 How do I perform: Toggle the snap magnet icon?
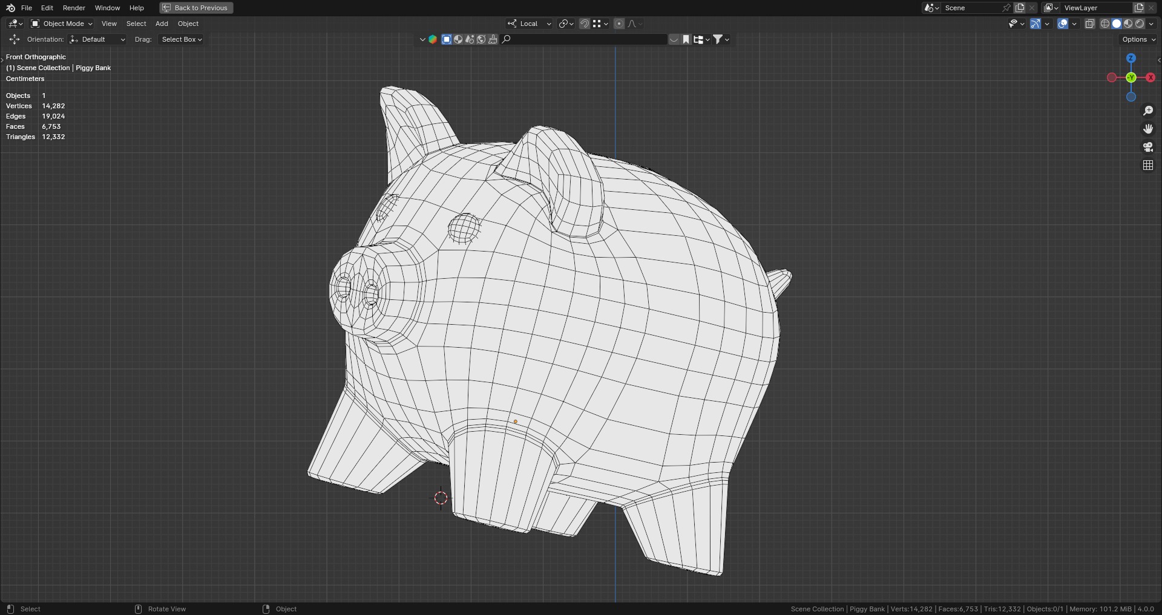[585, 24]
